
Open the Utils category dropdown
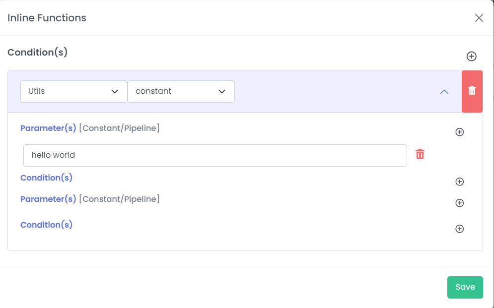73,91
